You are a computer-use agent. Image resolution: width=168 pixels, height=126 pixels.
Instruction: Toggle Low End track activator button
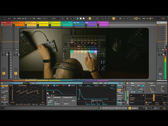click(4, 73)
